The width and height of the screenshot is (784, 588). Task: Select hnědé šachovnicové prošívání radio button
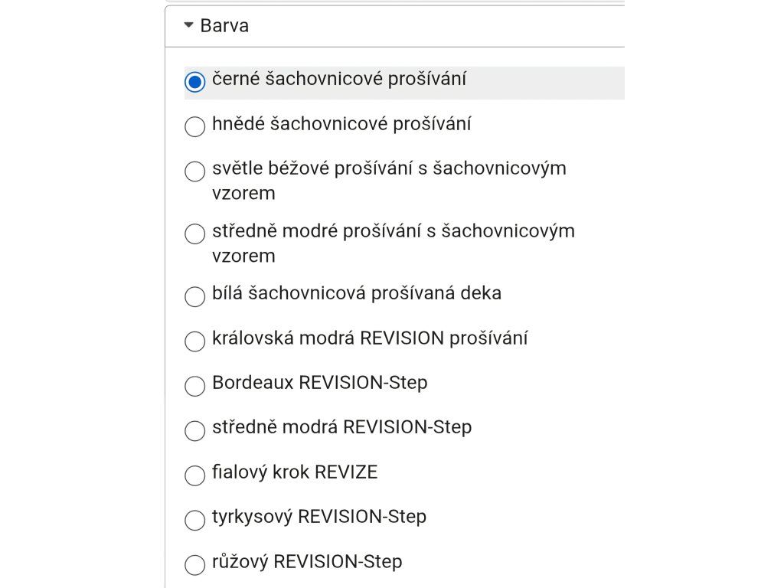[x=195, y=126]
